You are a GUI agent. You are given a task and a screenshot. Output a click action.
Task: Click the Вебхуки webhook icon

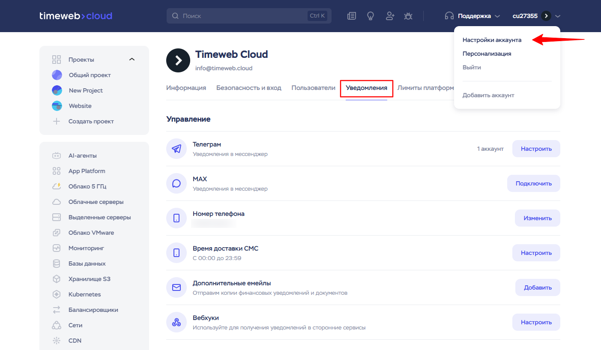(176, 322)
